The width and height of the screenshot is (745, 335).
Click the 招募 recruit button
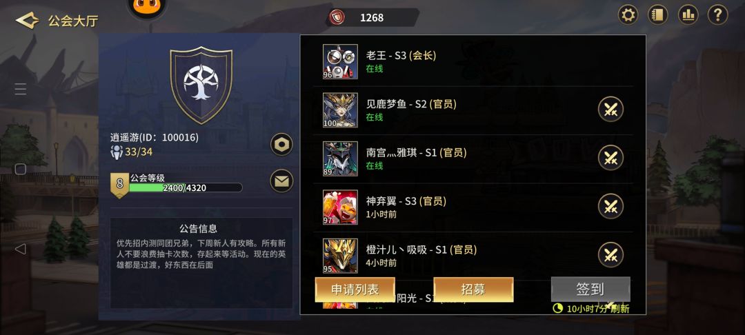(x=474, y=290)
